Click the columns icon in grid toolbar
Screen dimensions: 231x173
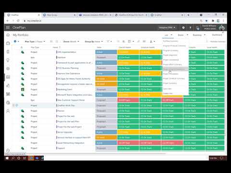144,41
